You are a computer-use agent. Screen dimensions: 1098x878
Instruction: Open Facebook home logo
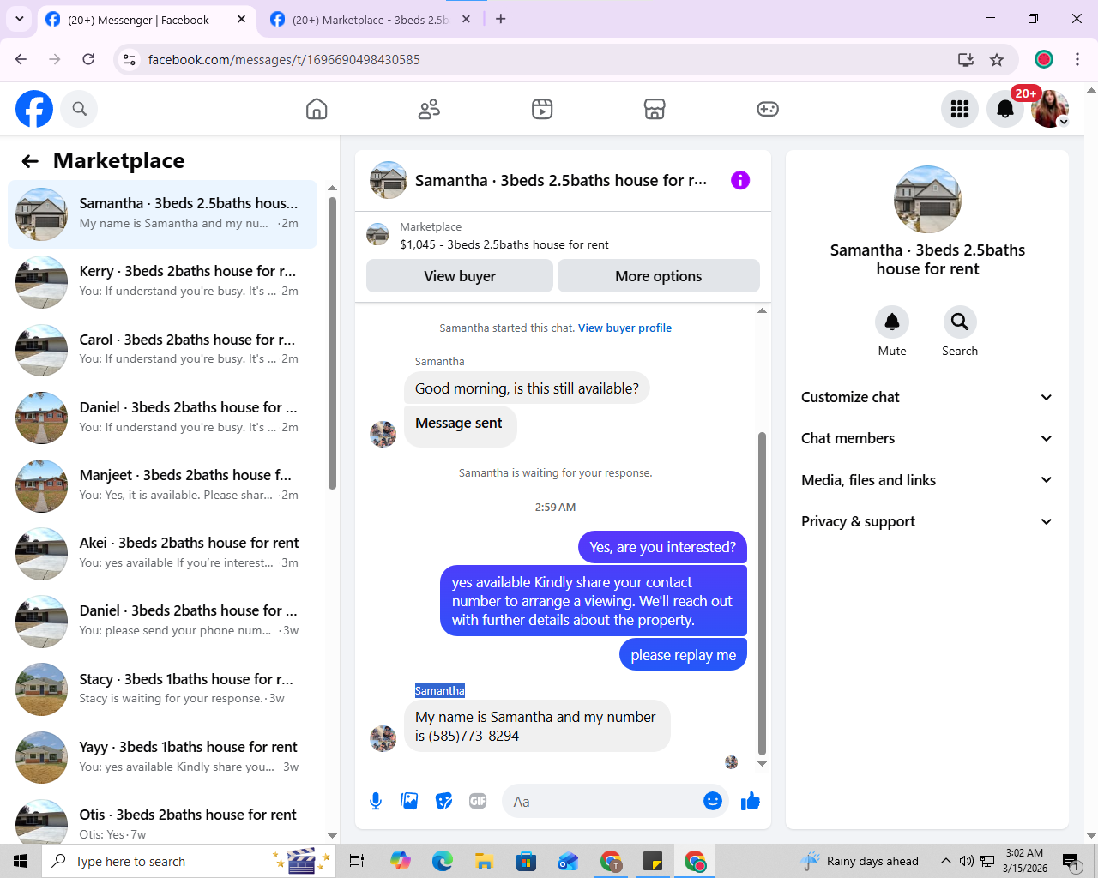34,109
